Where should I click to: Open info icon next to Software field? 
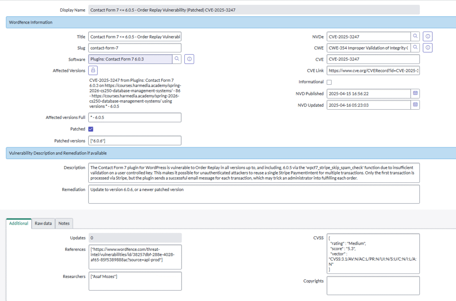pos(189,59)
